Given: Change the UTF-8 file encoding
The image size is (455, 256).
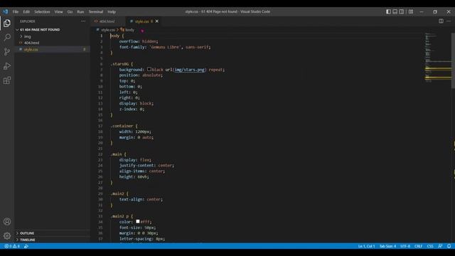Looking at the screenshot, I should coord(405,246).
